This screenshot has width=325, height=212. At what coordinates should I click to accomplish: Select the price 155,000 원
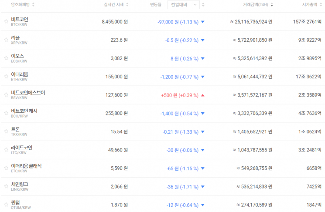[116, 77]
